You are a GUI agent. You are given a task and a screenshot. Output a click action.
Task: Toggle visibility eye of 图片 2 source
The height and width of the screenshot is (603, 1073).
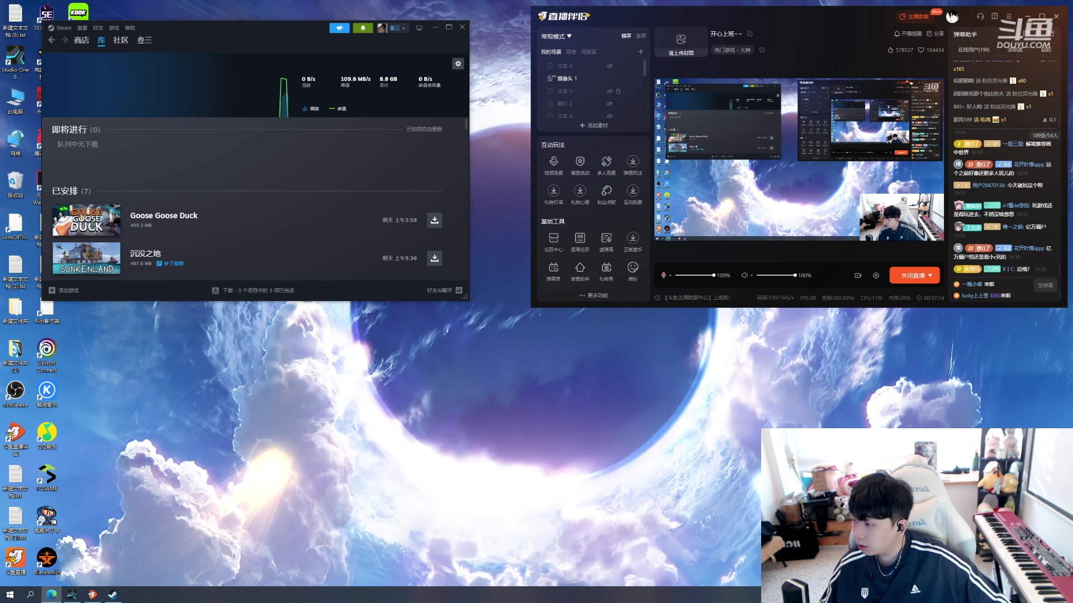coord(610,104)
